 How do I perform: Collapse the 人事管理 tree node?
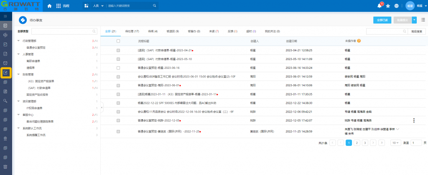coord(18,54)
